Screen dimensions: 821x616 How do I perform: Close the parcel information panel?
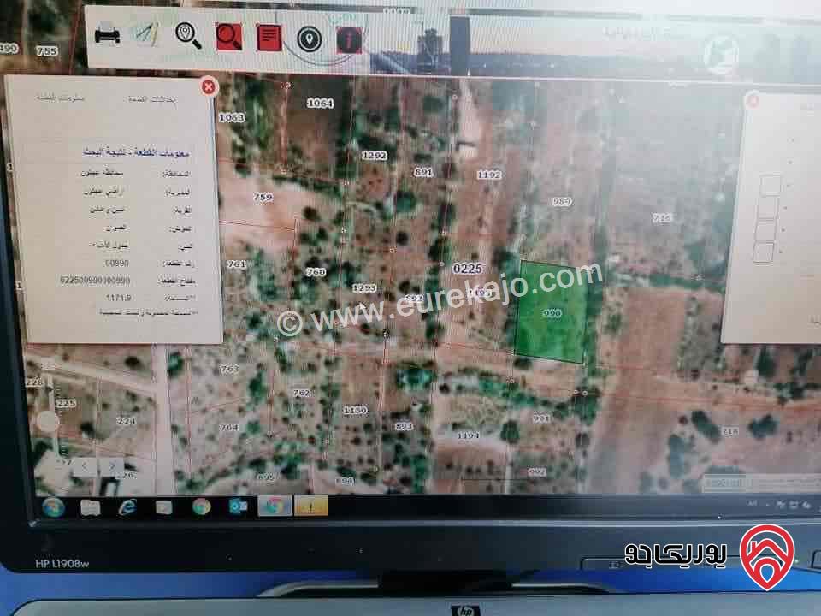pos(208,86)
